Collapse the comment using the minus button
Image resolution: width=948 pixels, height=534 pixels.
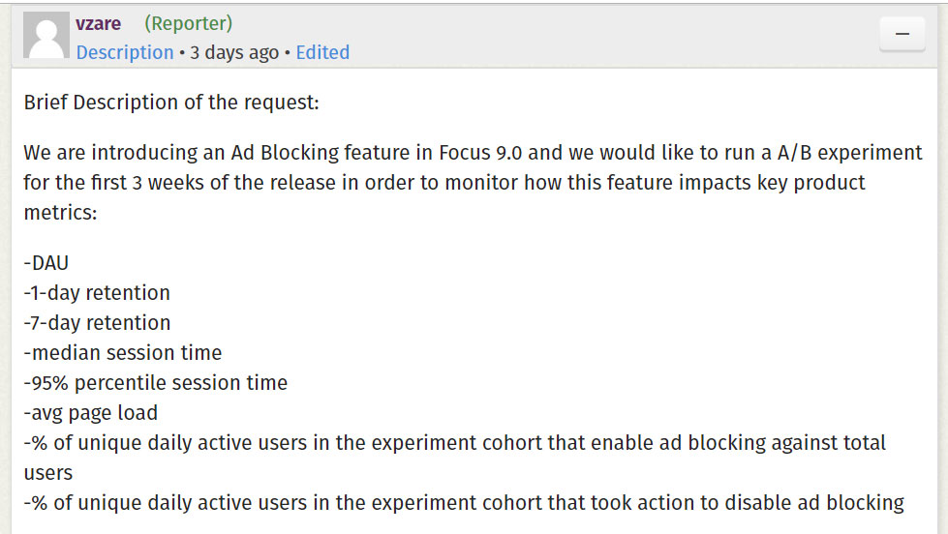click(x=902, y=35)
